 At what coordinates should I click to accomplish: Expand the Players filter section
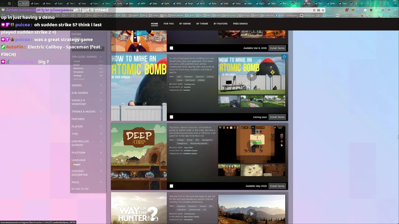point(87,126)
